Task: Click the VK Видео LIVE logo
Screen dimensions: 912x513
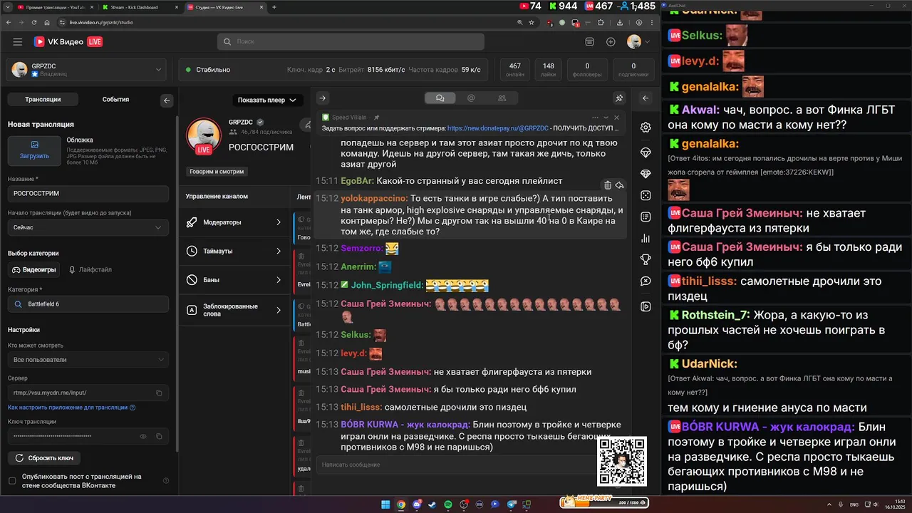Action: point(68,42)
